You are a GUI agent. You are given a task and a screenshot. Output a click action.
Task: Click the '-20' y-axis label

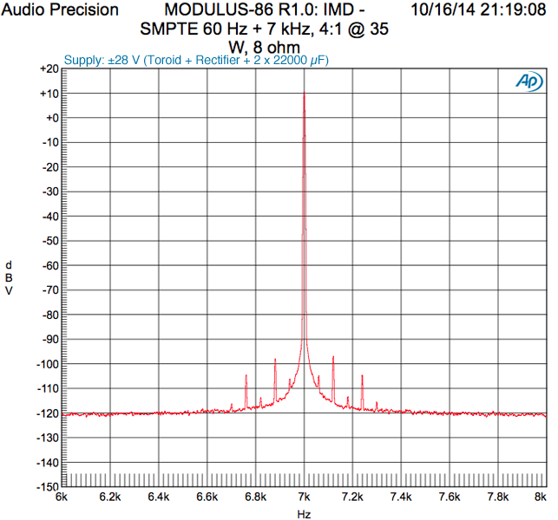50,167
